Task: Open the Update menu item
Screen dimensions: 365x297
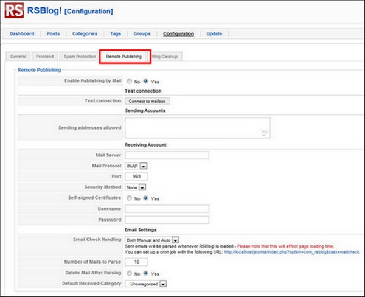Action: 214,33
